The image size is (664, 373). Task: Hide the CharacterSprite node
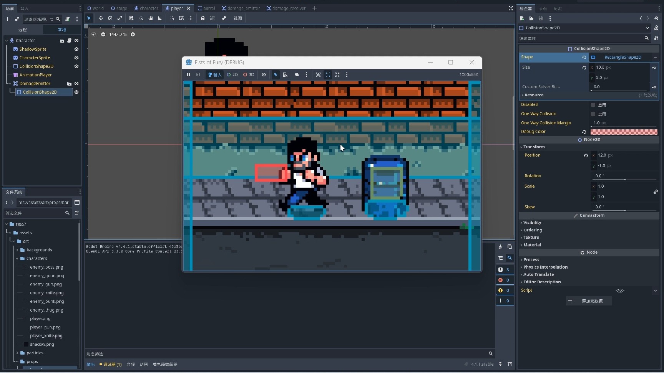[x=76, y=58]
